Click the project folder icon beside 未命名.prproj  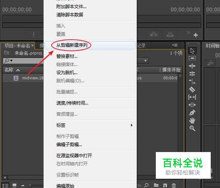click(x=7, y=53)
